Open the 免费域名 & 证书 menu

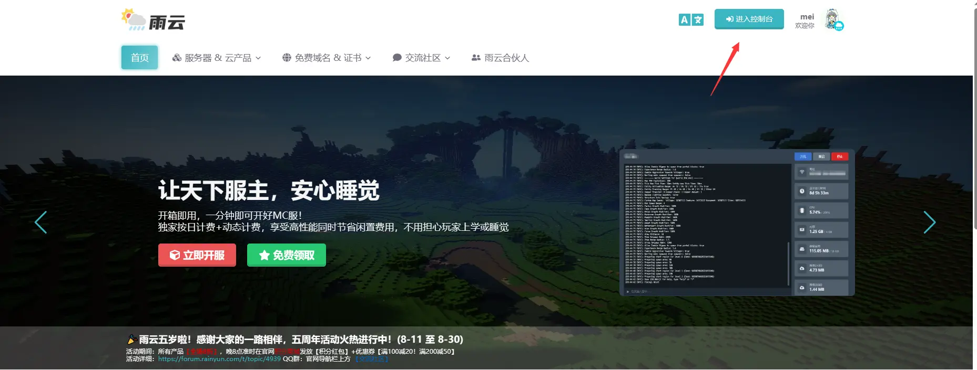click(x=327, y=58)
